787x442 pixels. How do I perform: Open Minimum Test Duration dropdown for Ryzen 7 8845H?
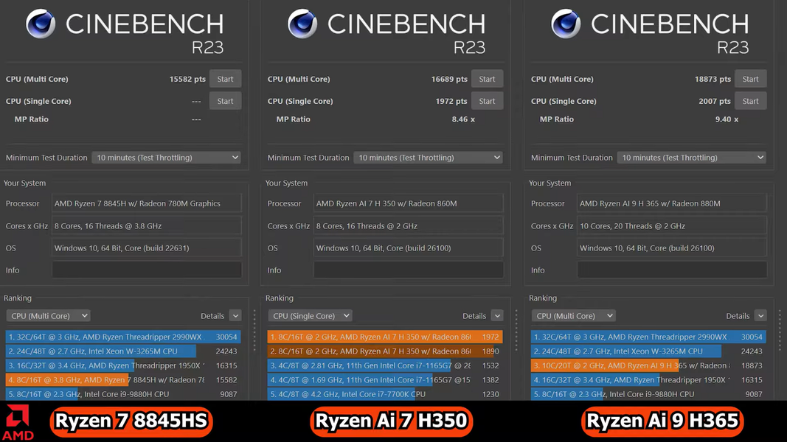167,158
